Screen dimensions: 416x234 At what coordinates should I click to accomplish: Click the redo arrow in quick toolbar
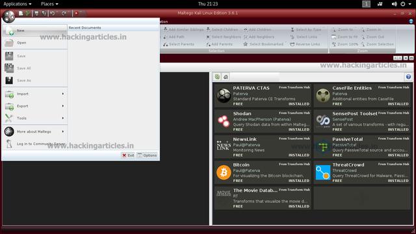pos(64,13)
